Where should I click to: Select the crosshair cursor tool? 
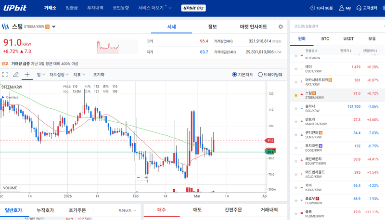27,75
